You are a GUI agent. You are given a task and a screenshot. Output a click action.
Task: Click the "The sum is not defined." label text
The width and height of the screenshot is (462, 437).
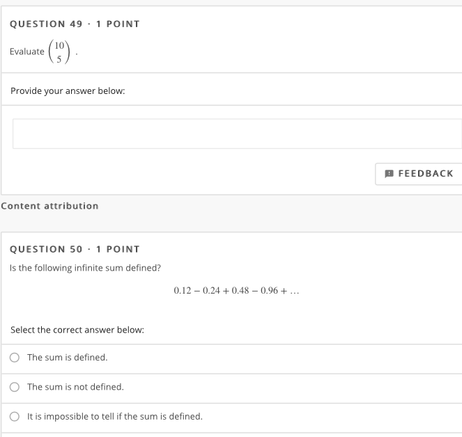tap(75, 387)
